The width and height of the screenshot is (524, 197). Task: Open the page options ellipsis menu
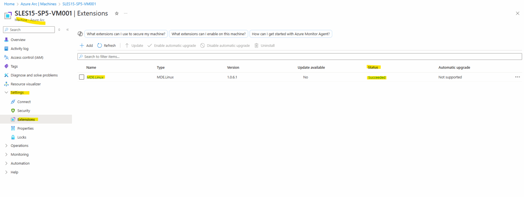point(125,13)
